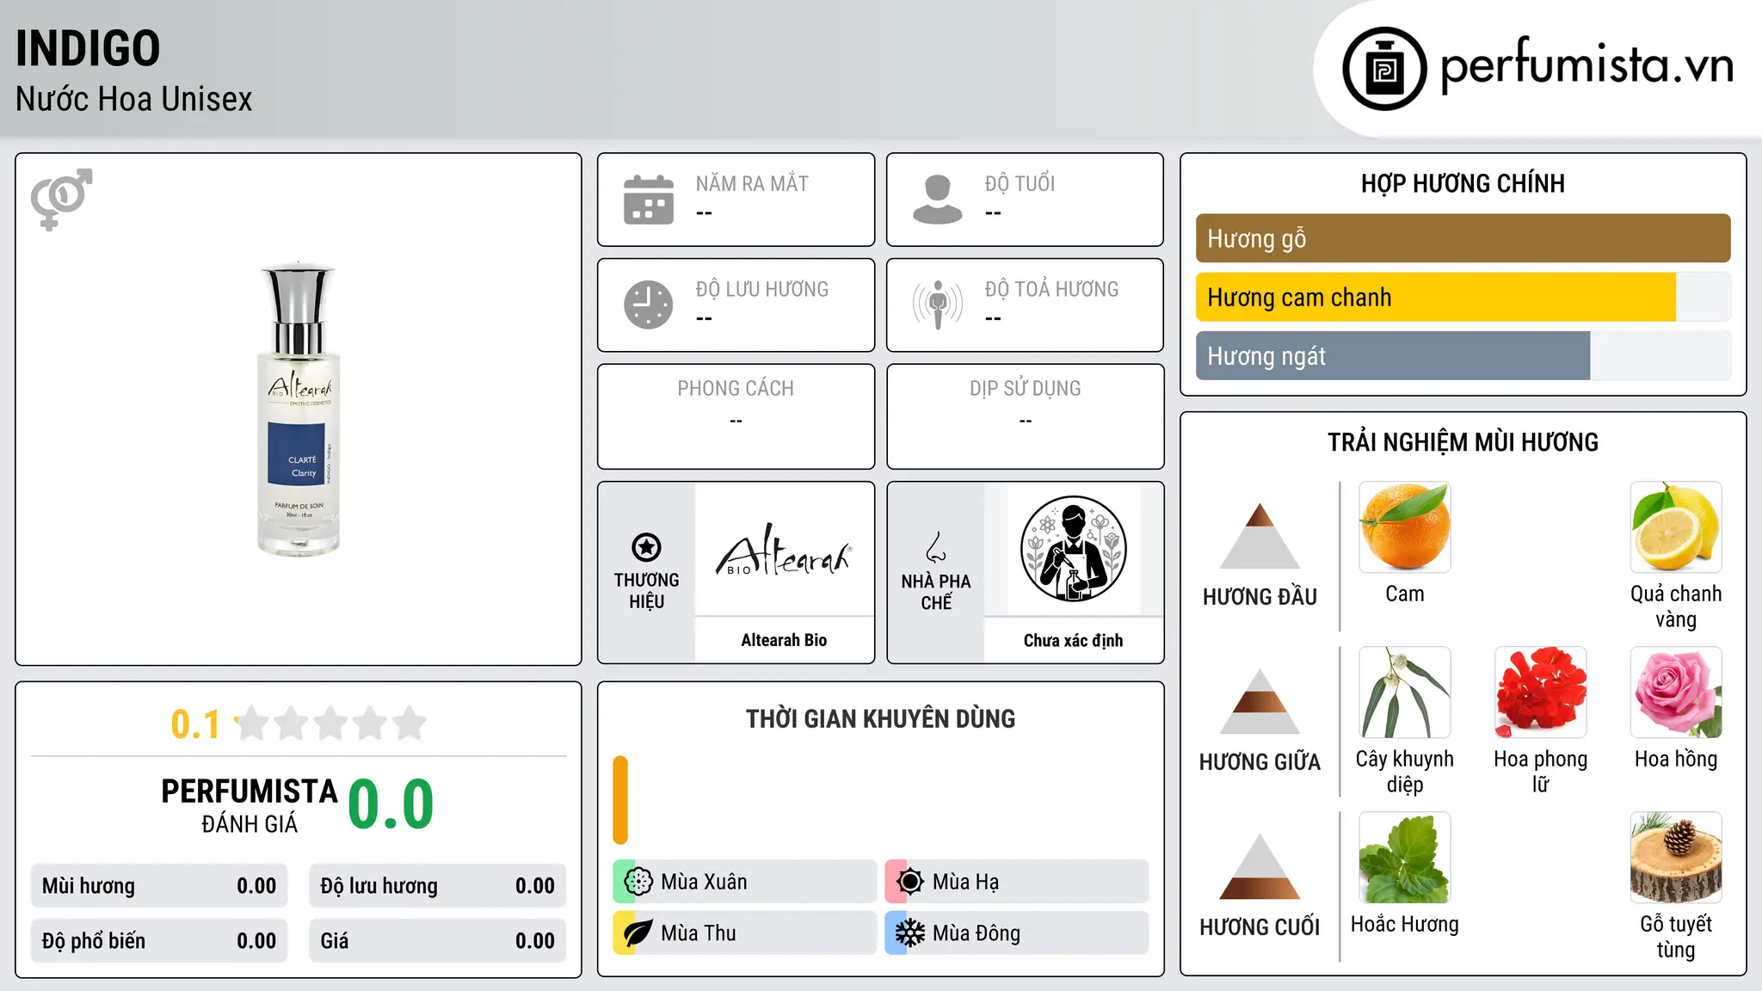Click the Gỗ tuyết tùng note label
This screenshot has width=1762, height=991.
[1676, 937]
